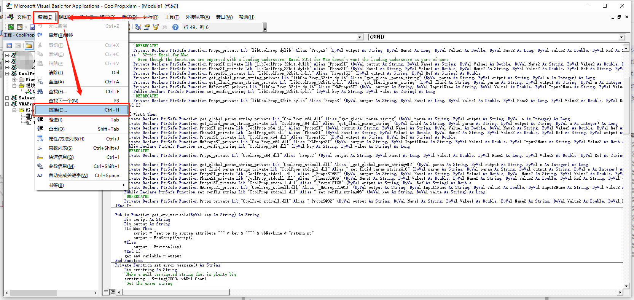Click the View Microsoft Excel toolbar icon
The height and width of the screenshot is (300, 634).
[x=11, y=27]
